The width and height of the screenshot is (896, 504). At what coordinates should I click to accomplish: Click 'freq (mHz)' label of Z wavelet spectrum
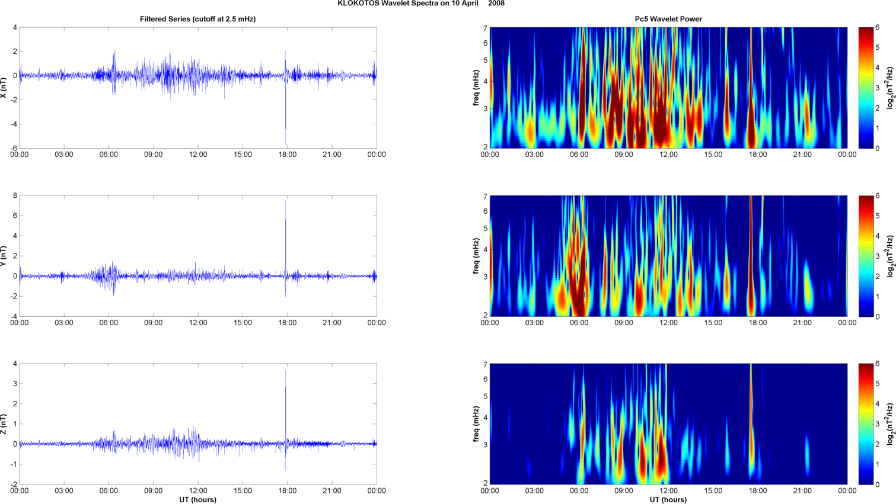[x=476, y=424]
